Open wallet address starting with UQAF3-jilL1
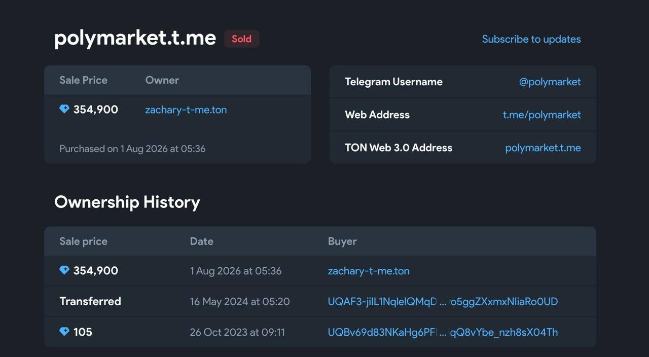The image size is (649, 357). tap(443, 302)
